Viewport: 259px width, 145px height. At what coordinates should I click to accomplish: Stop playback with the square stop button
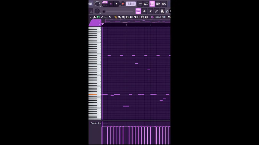coord(117,4)
